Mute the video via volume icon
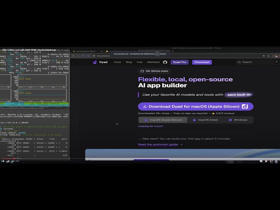280x210 pixels. tap(8, 161)
